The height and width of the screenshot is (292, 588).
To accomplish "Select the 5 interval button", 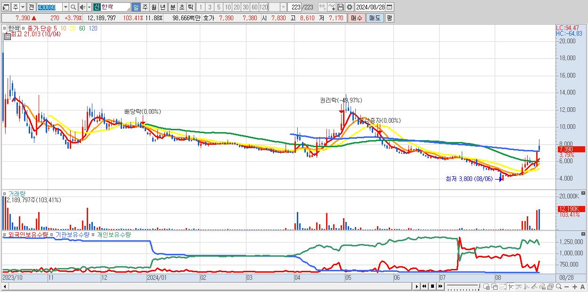I will point(219,7).
